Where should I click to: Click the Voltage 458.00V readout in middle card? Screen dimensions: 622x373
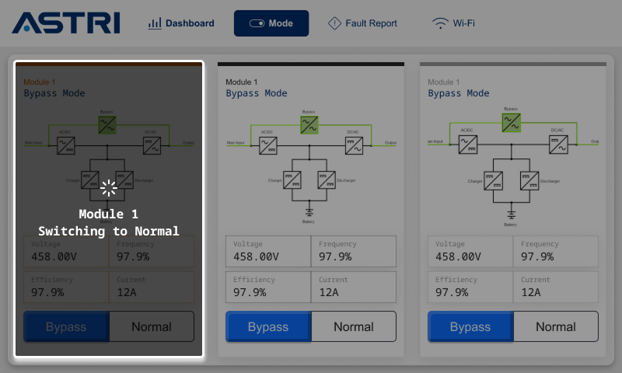pos(268,251)
